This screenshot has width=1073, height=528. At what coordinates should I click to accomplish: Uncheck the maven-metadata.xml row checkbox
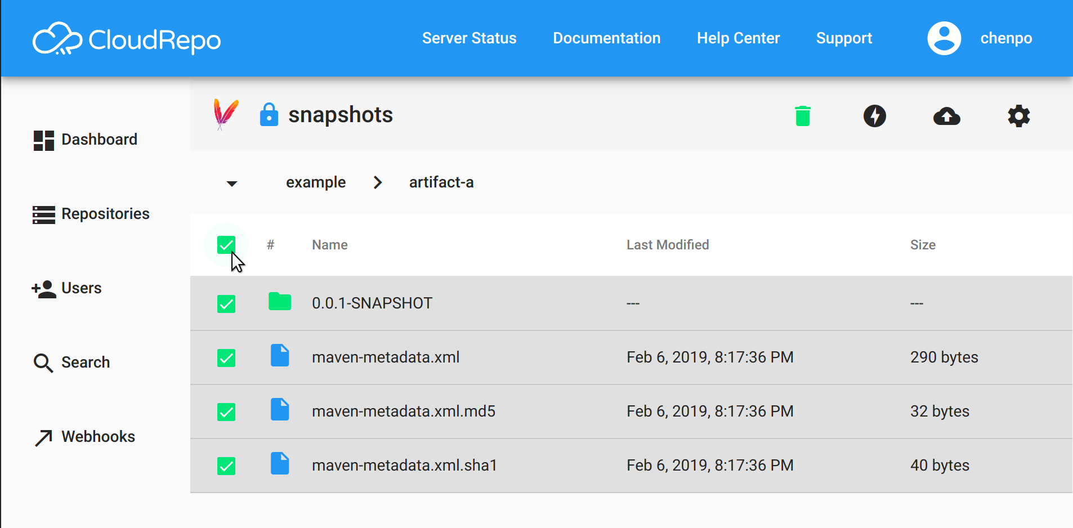[x=226, y=358]
